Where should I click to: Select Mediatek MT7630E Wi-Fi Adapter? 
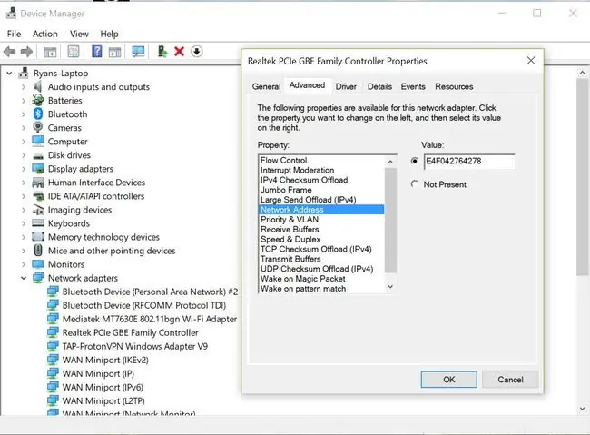tap(150, 319)
